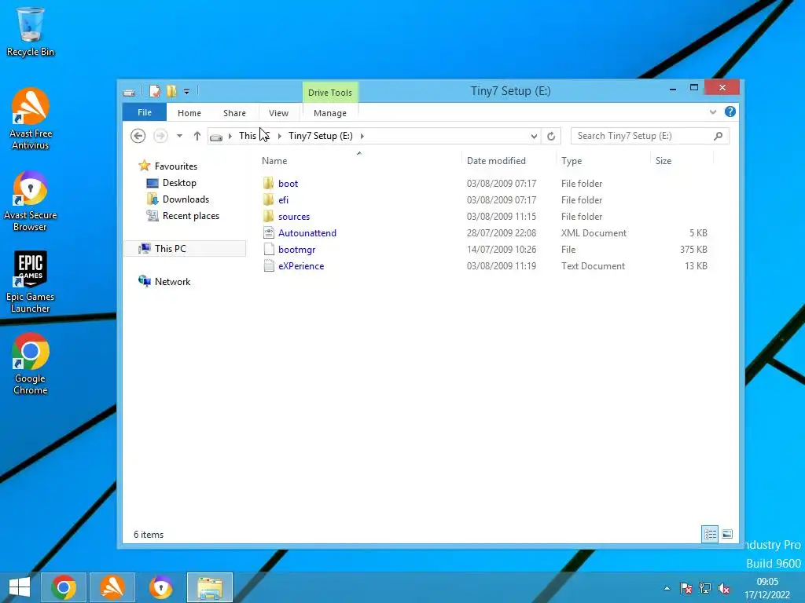Image resolution: width=805 pixels, height=603 pixels.
Task: Launch Epic Games Launcher shortcut
Action: tap(31, 282)
